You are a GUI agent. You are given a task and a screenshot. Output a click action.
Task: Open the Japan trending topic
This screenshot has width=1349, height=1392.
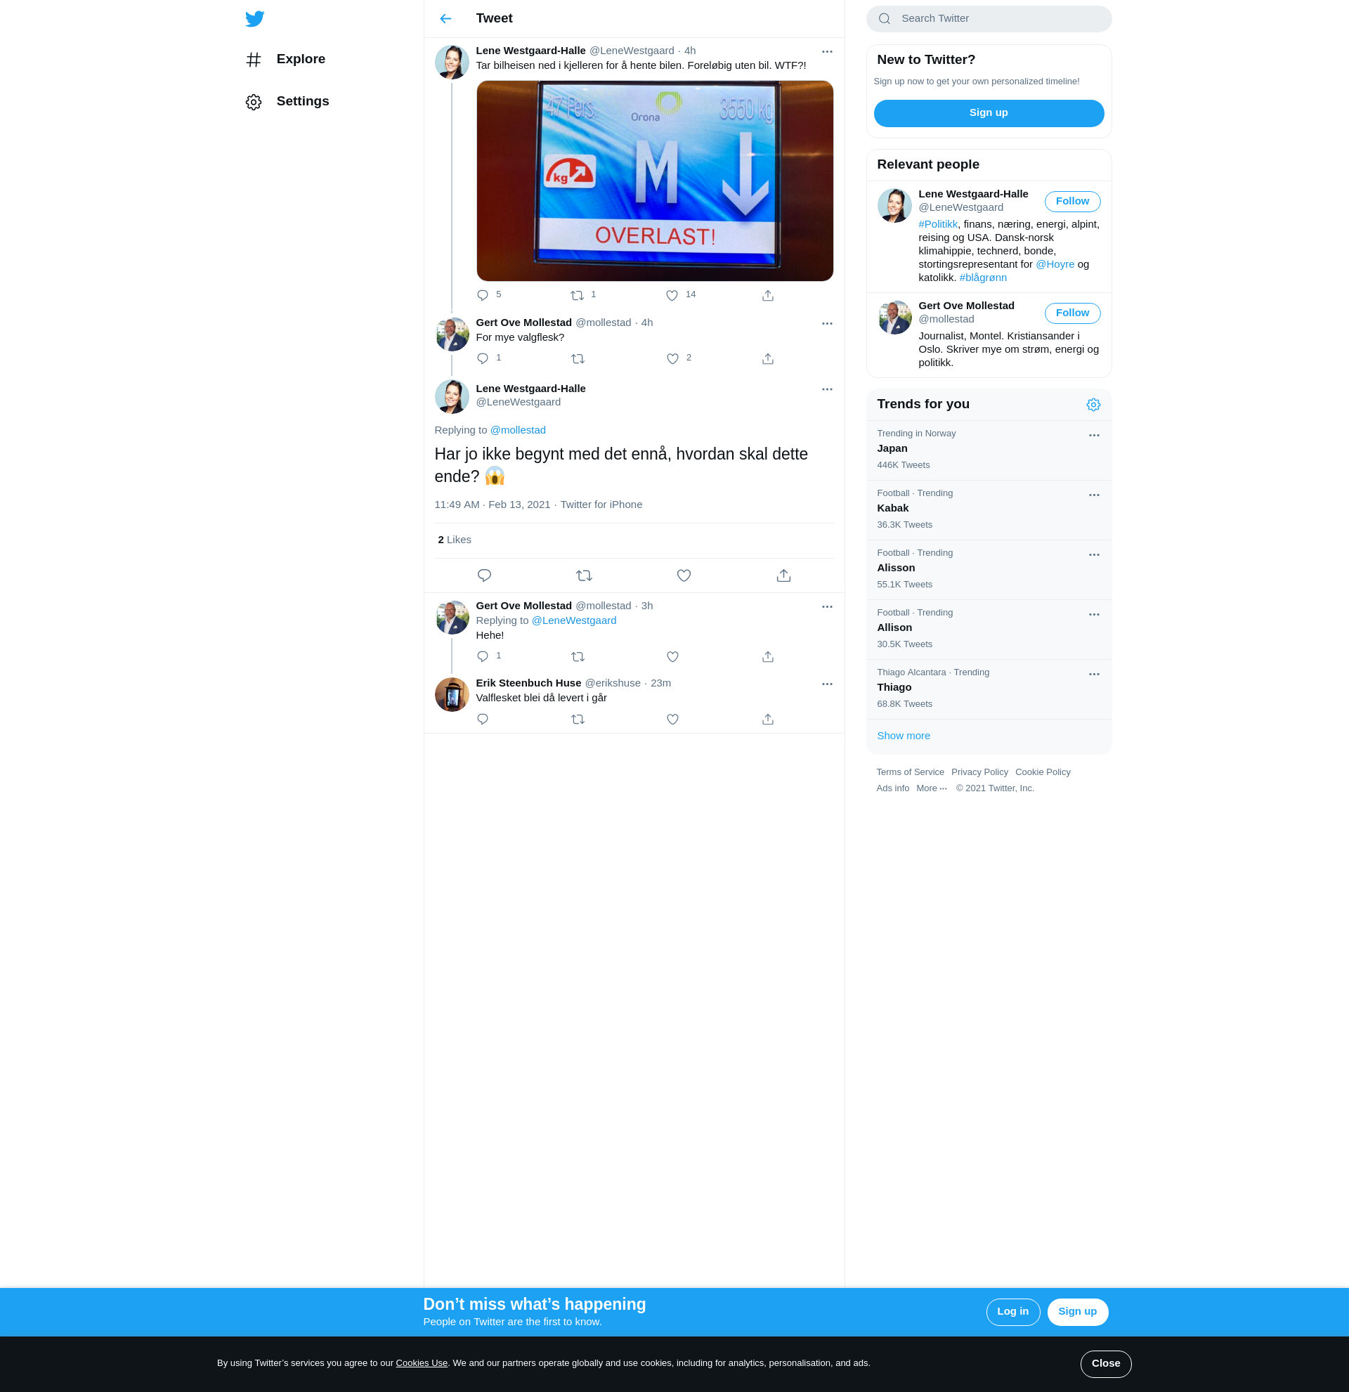click(x=989, y=450)
